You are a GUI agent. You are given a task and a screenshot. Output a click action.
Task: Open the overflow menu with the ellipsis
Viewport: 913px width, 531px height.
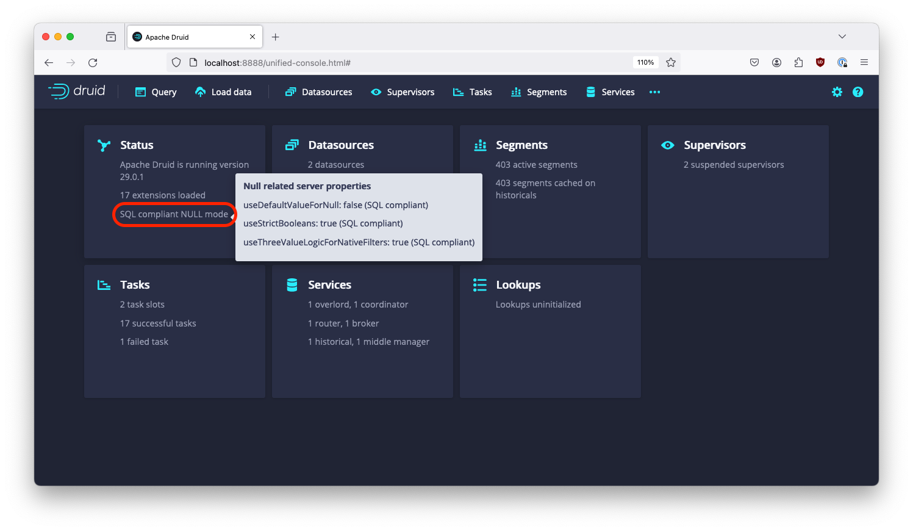[654, 92]
